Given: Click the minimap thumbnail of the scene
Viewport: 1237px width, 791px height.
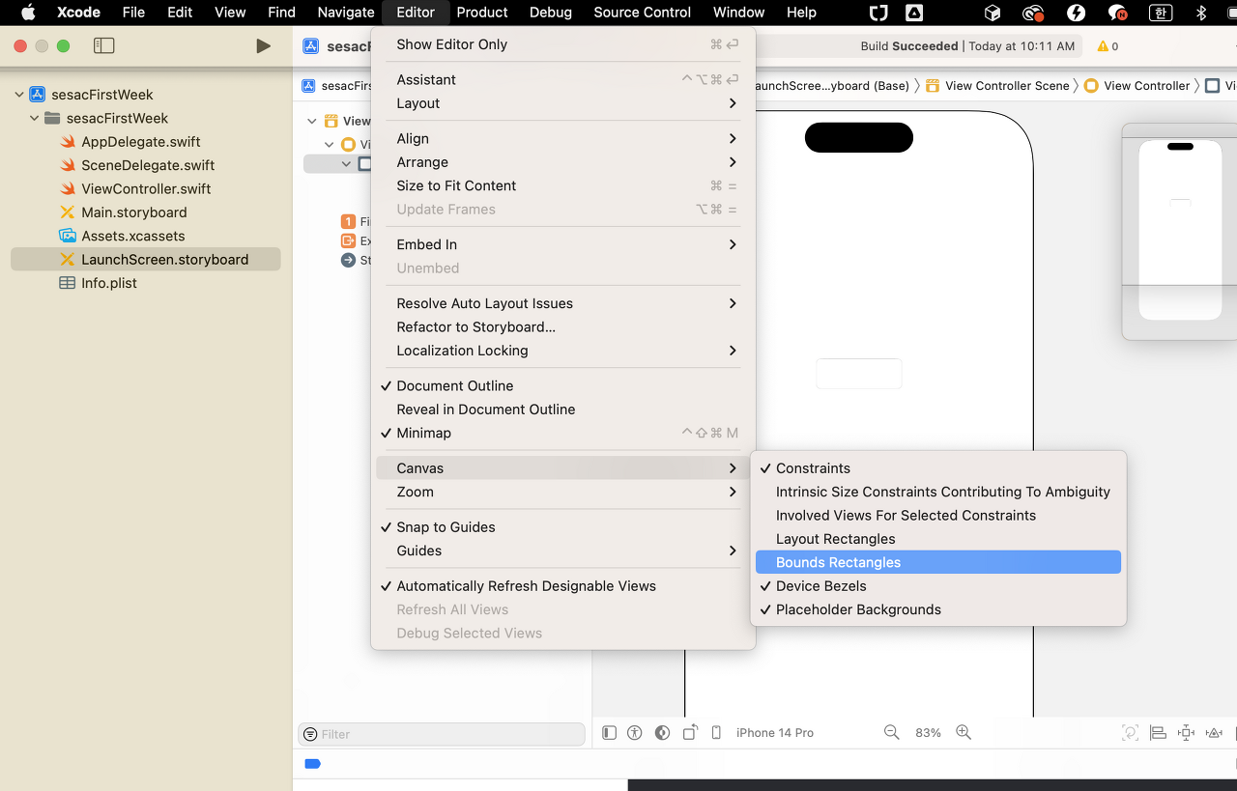Looking at the screenshot, I should pyautogui.click(x=1180, y=230).
